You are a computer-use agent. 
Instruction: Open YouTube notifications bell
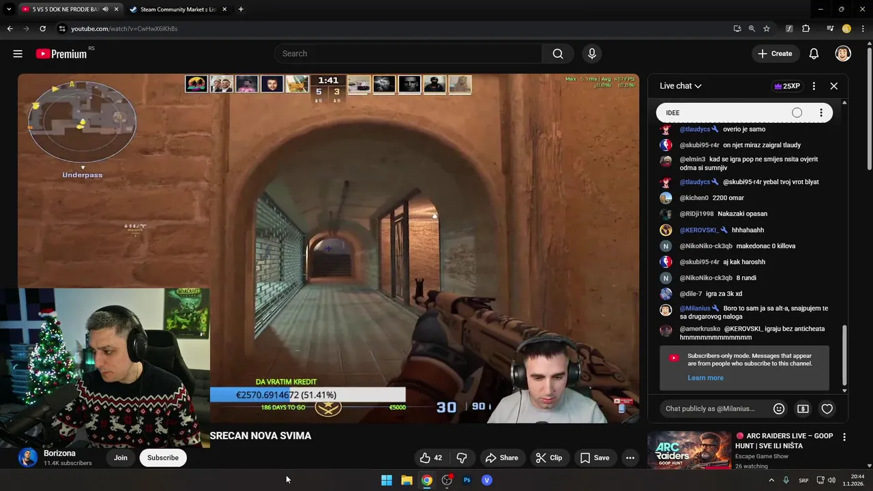click(814, 54)
